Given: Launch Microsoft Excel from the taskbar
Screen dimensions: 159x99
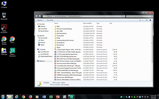Looking at the screenshot, I should 51,97.
